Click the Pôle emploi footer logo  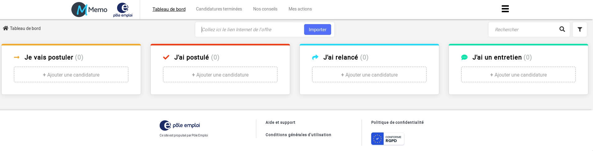point(180,125)
